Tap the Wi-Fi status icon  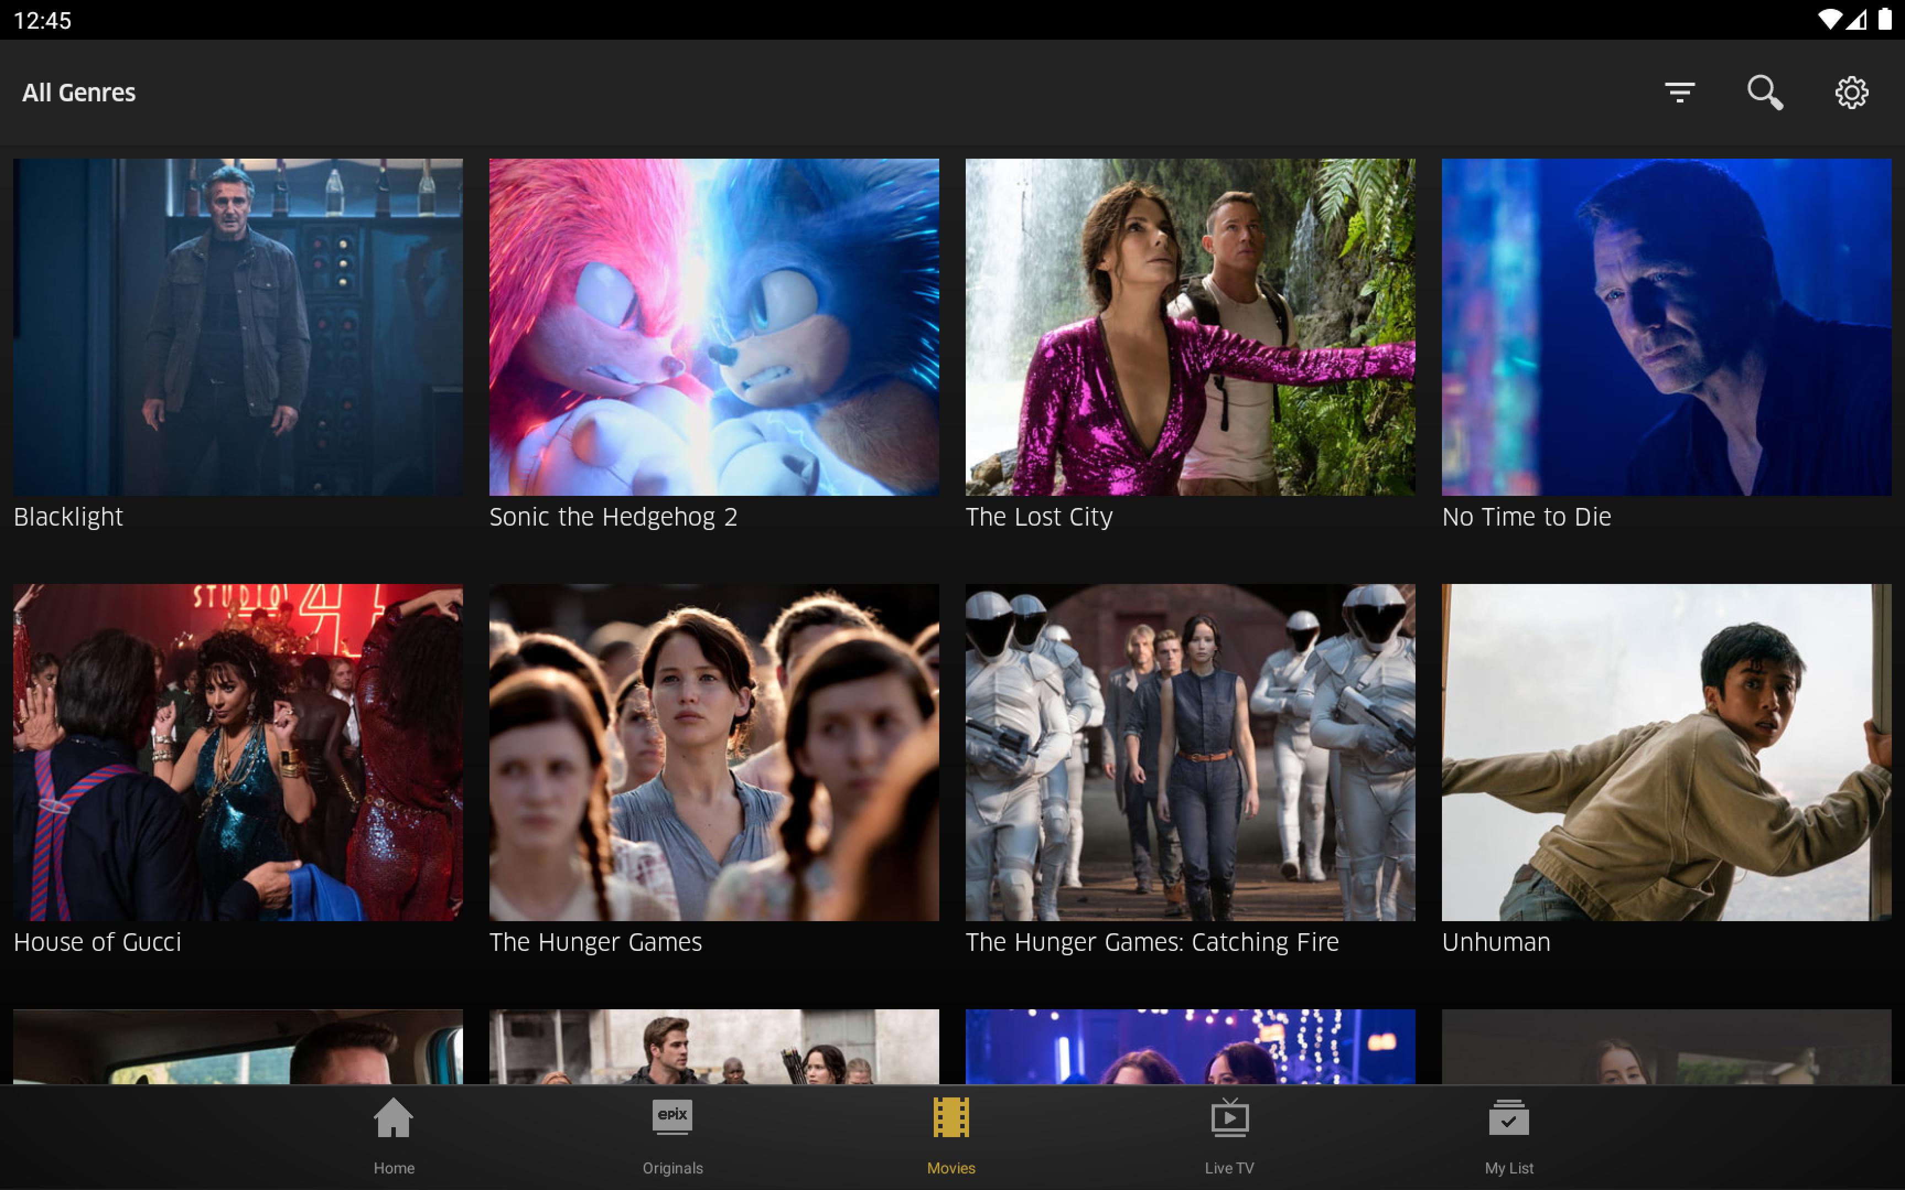point(1829,20)
